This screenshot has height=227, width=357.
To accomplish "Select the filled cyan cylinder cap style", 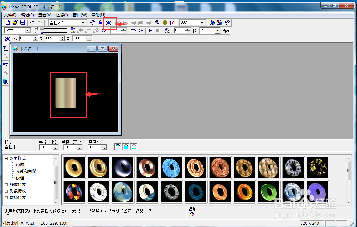I will pos(126,147).
